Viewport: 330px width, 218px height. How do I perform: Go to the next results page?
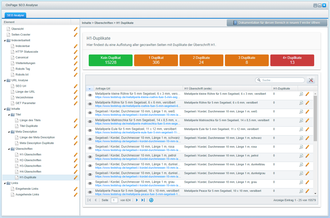pyautogui.click(x=137, y=200)
